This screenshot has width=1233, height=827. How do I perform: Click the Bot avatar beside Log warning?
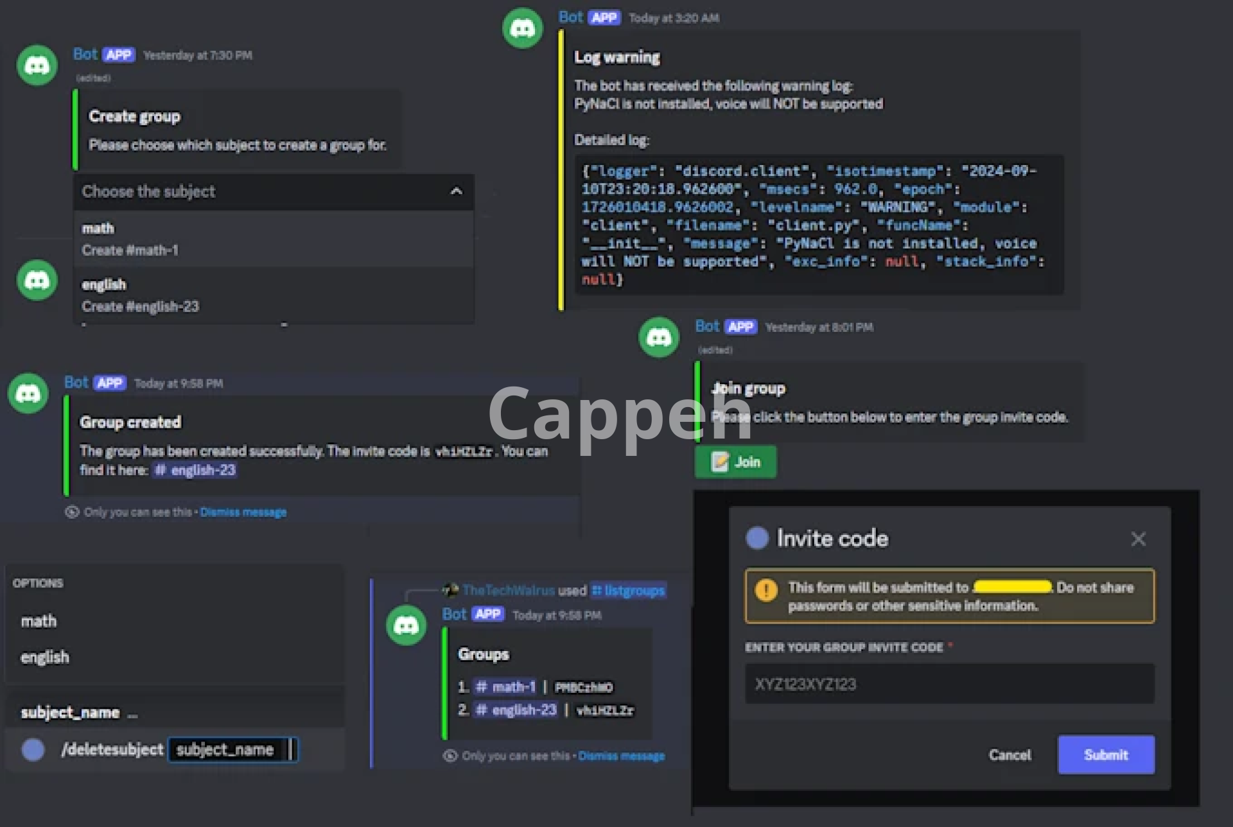[522, 28]
